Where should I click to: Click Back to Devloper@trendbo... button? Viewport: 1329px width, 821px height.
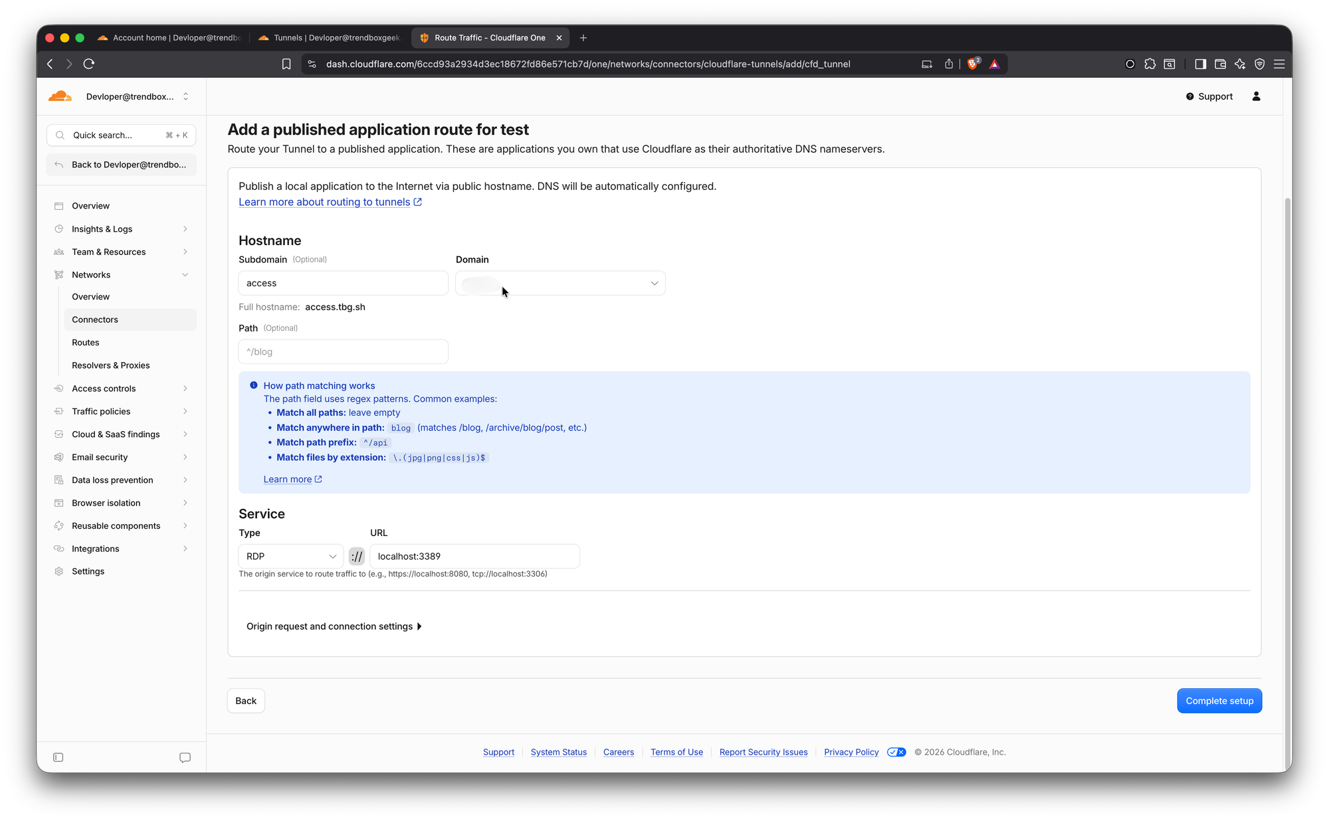[121, 165]
